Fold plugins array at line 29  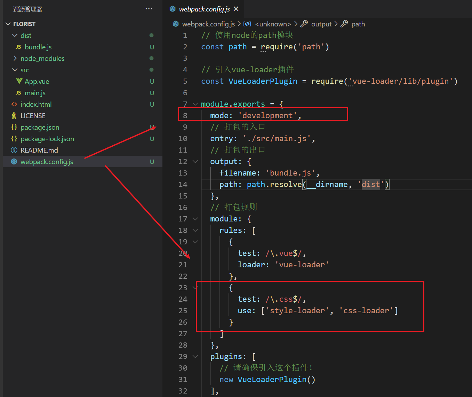point(195,356)
